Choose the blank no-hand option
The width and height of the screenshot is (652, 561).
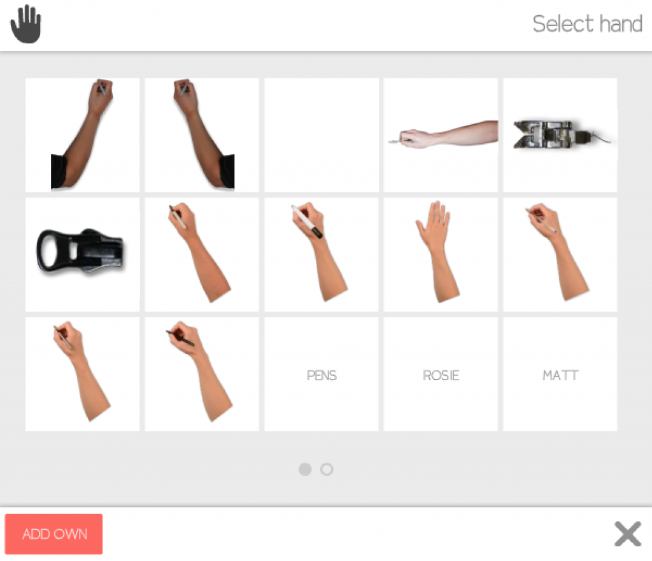(322, 135)
